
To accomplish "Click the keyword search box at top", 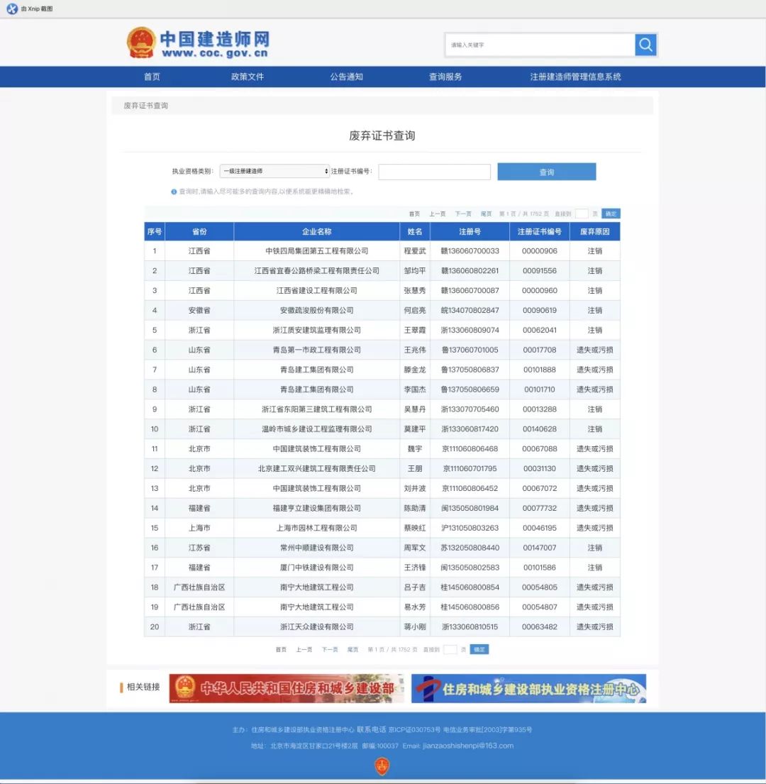I will [539, 45].
